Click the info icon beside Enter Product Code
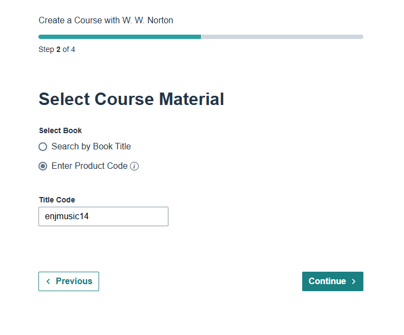404x335 pixels. pyautogui.click(x=135, y=166)
